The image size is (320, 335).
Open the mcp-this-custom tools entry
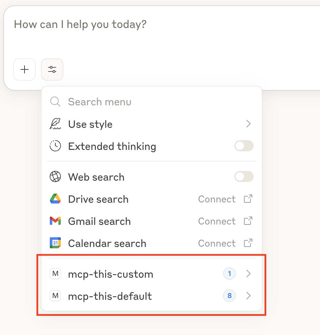coord(152,274)
